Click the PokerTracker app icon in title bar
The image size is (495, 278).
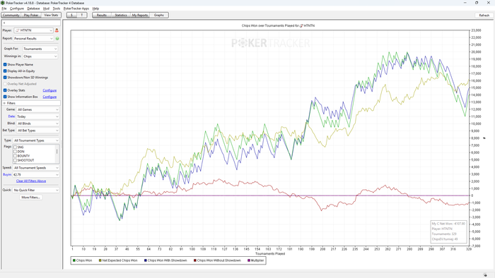(3, 3)
